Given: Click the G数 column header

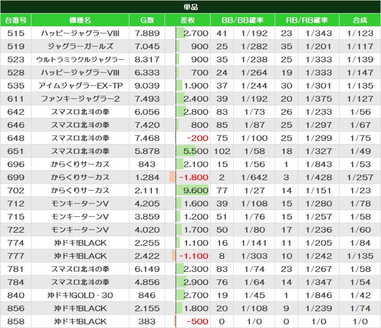Looking at the screenshot, I should click(x=147, y=20).
